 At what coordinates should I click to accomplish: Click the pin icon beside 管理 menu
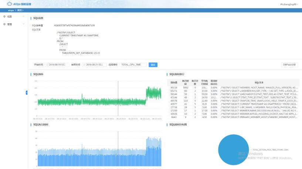click(4, 24)
